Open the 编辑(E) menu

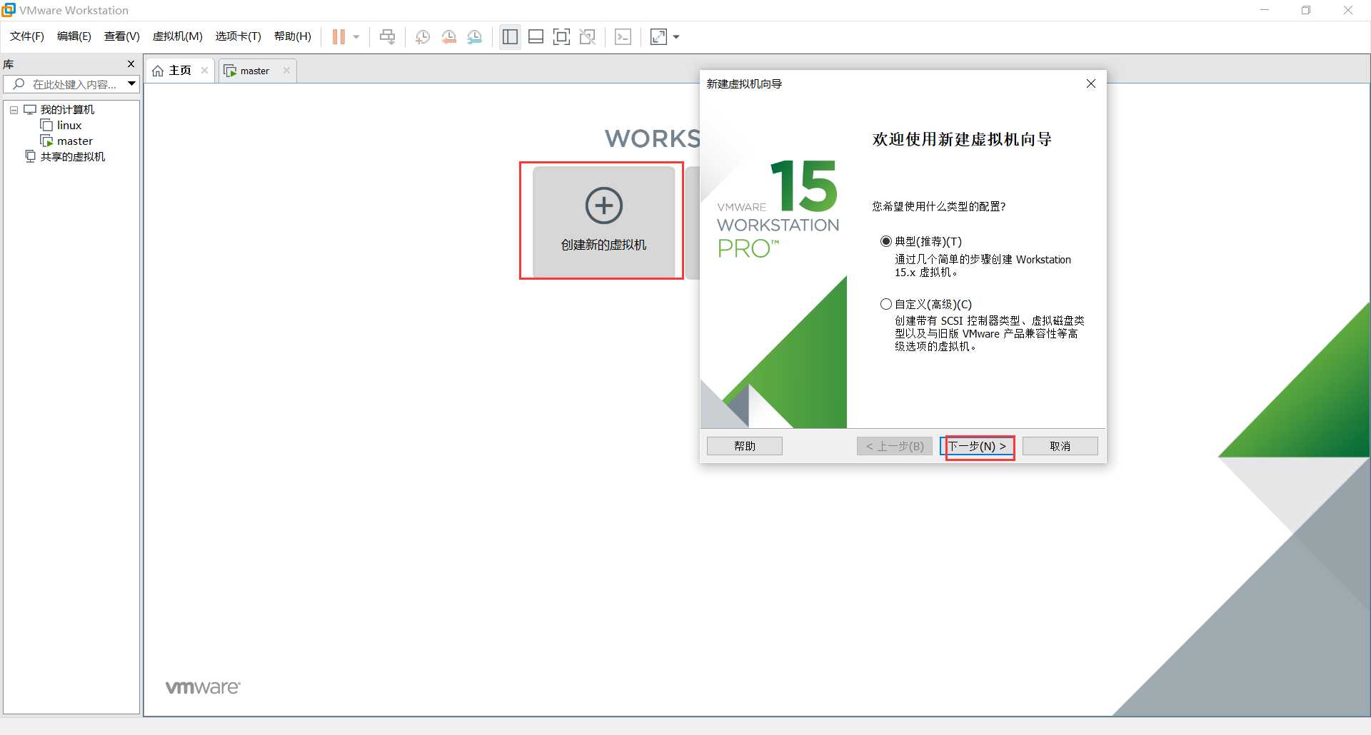(x=74, y=36)
